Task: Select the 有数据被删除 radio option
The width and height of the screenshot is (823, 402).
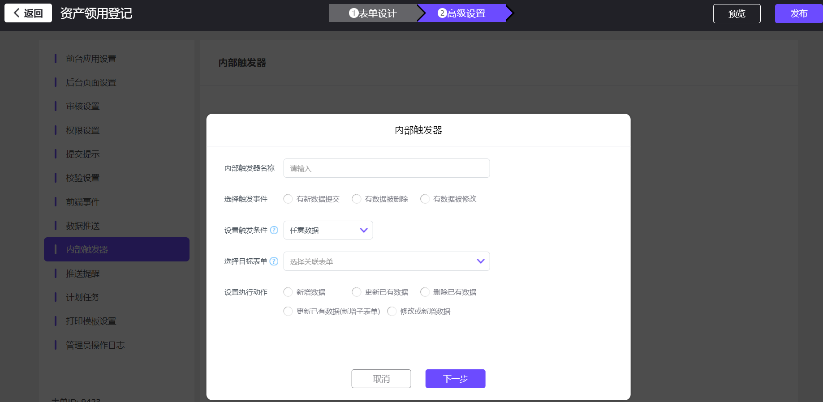Action: coord(357,199)
